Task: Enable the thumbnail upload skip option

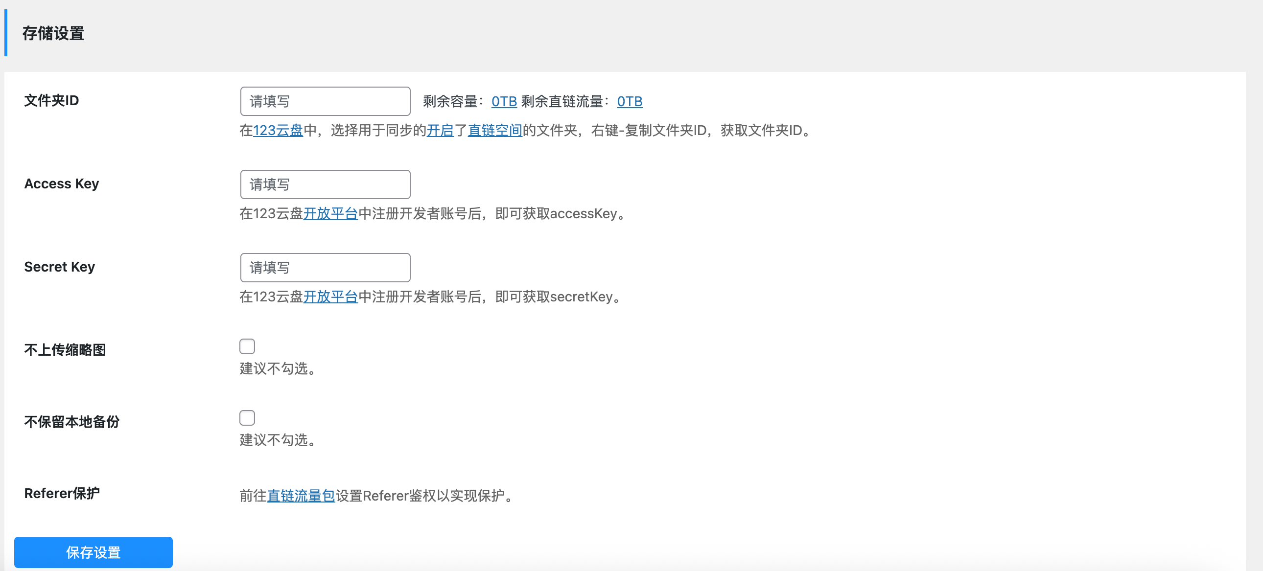Action: pos(248,346)
